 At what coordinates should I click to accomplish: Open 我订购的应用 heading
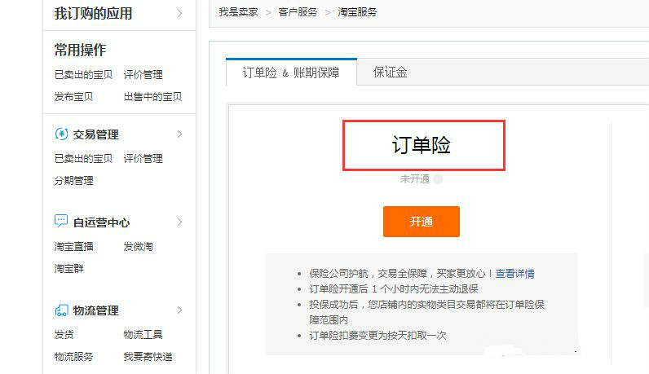click(93, 14)
